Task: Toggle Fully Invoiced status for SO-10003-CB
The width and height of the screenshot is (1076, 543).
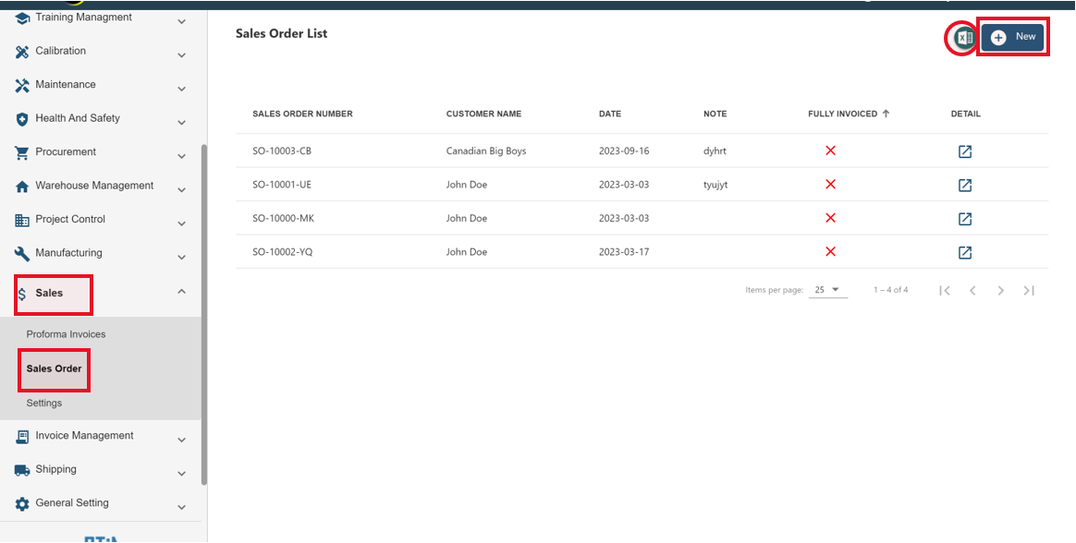Action: click(830, 151)
